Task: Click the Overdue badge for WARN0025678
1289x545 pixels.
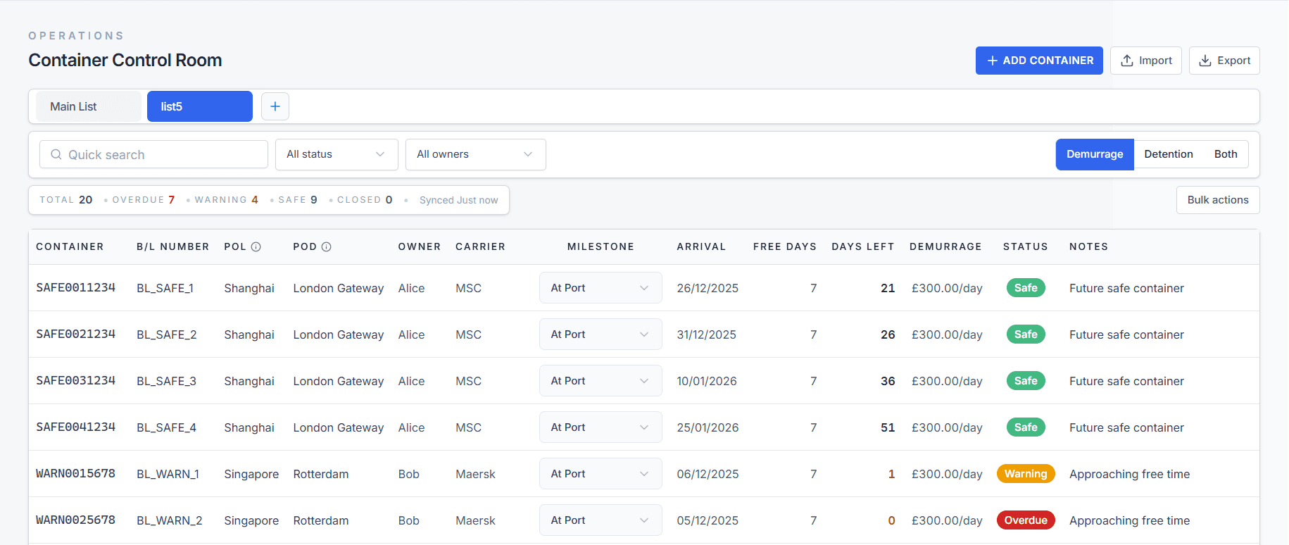Action: click(1025, 520)
